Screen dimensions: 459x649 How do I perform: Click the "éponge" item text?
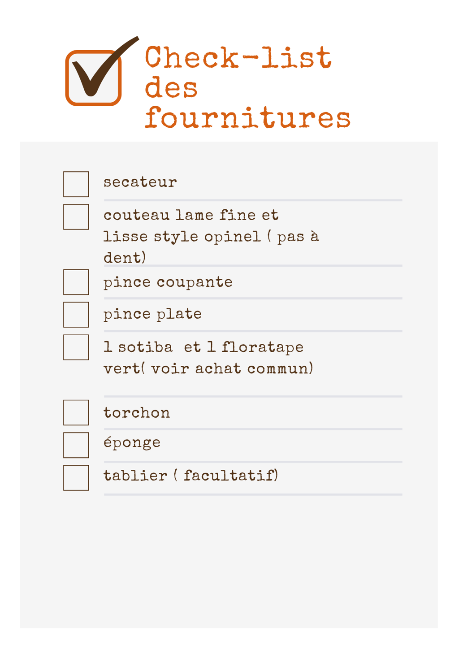(132, 442)
